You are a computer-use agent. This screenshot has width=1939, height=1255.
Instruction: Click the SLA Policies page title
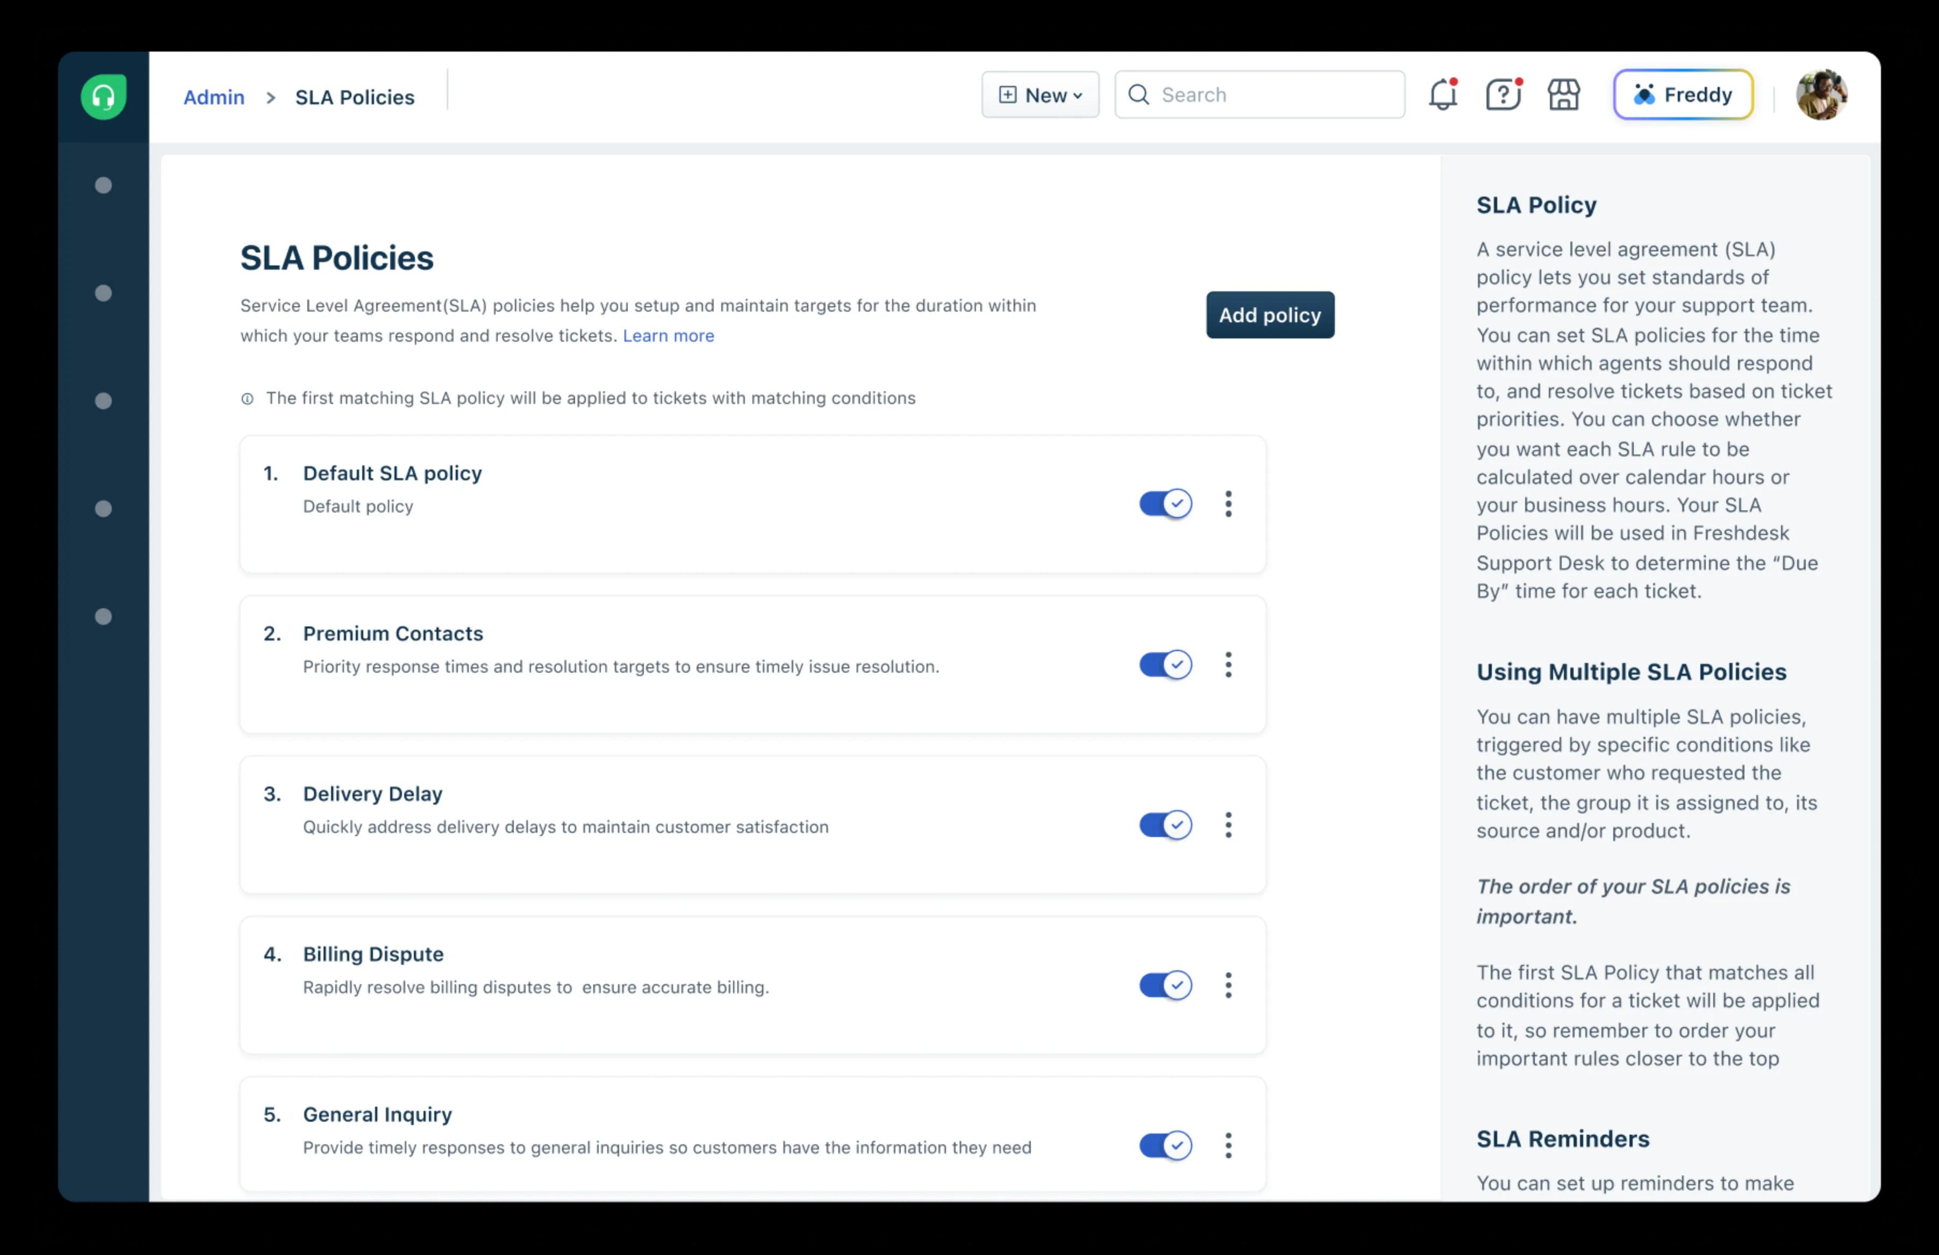pos(336,258)
